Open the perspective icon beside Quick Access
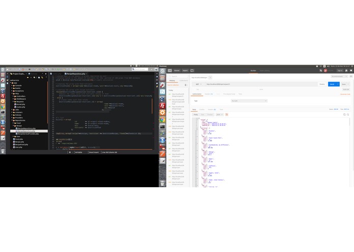Viewport: 354px width, 252px height. 151,69
